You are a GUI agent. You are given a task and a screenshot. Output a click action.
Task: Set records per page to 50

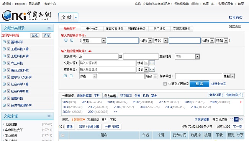(241, 119)
